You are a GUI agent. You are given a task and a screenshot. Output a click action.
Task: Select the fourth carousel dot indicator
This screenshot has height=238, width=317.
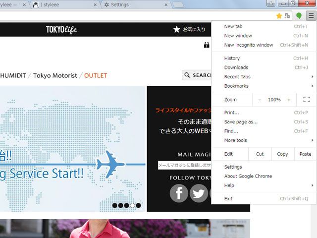pos(132,205)
